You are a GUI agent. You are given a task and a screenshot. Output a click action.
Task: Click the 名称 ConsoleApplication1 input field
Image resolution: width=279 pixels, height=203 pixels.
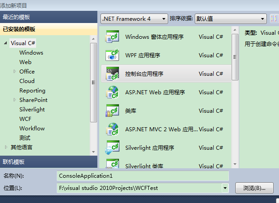click(143, 176)
